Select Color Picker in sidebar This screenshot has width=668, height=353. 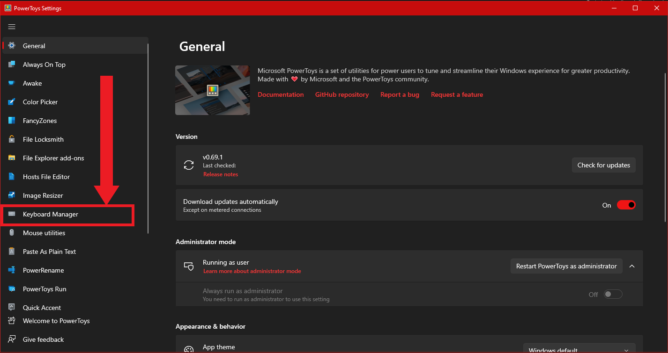(x=75, y=102)
